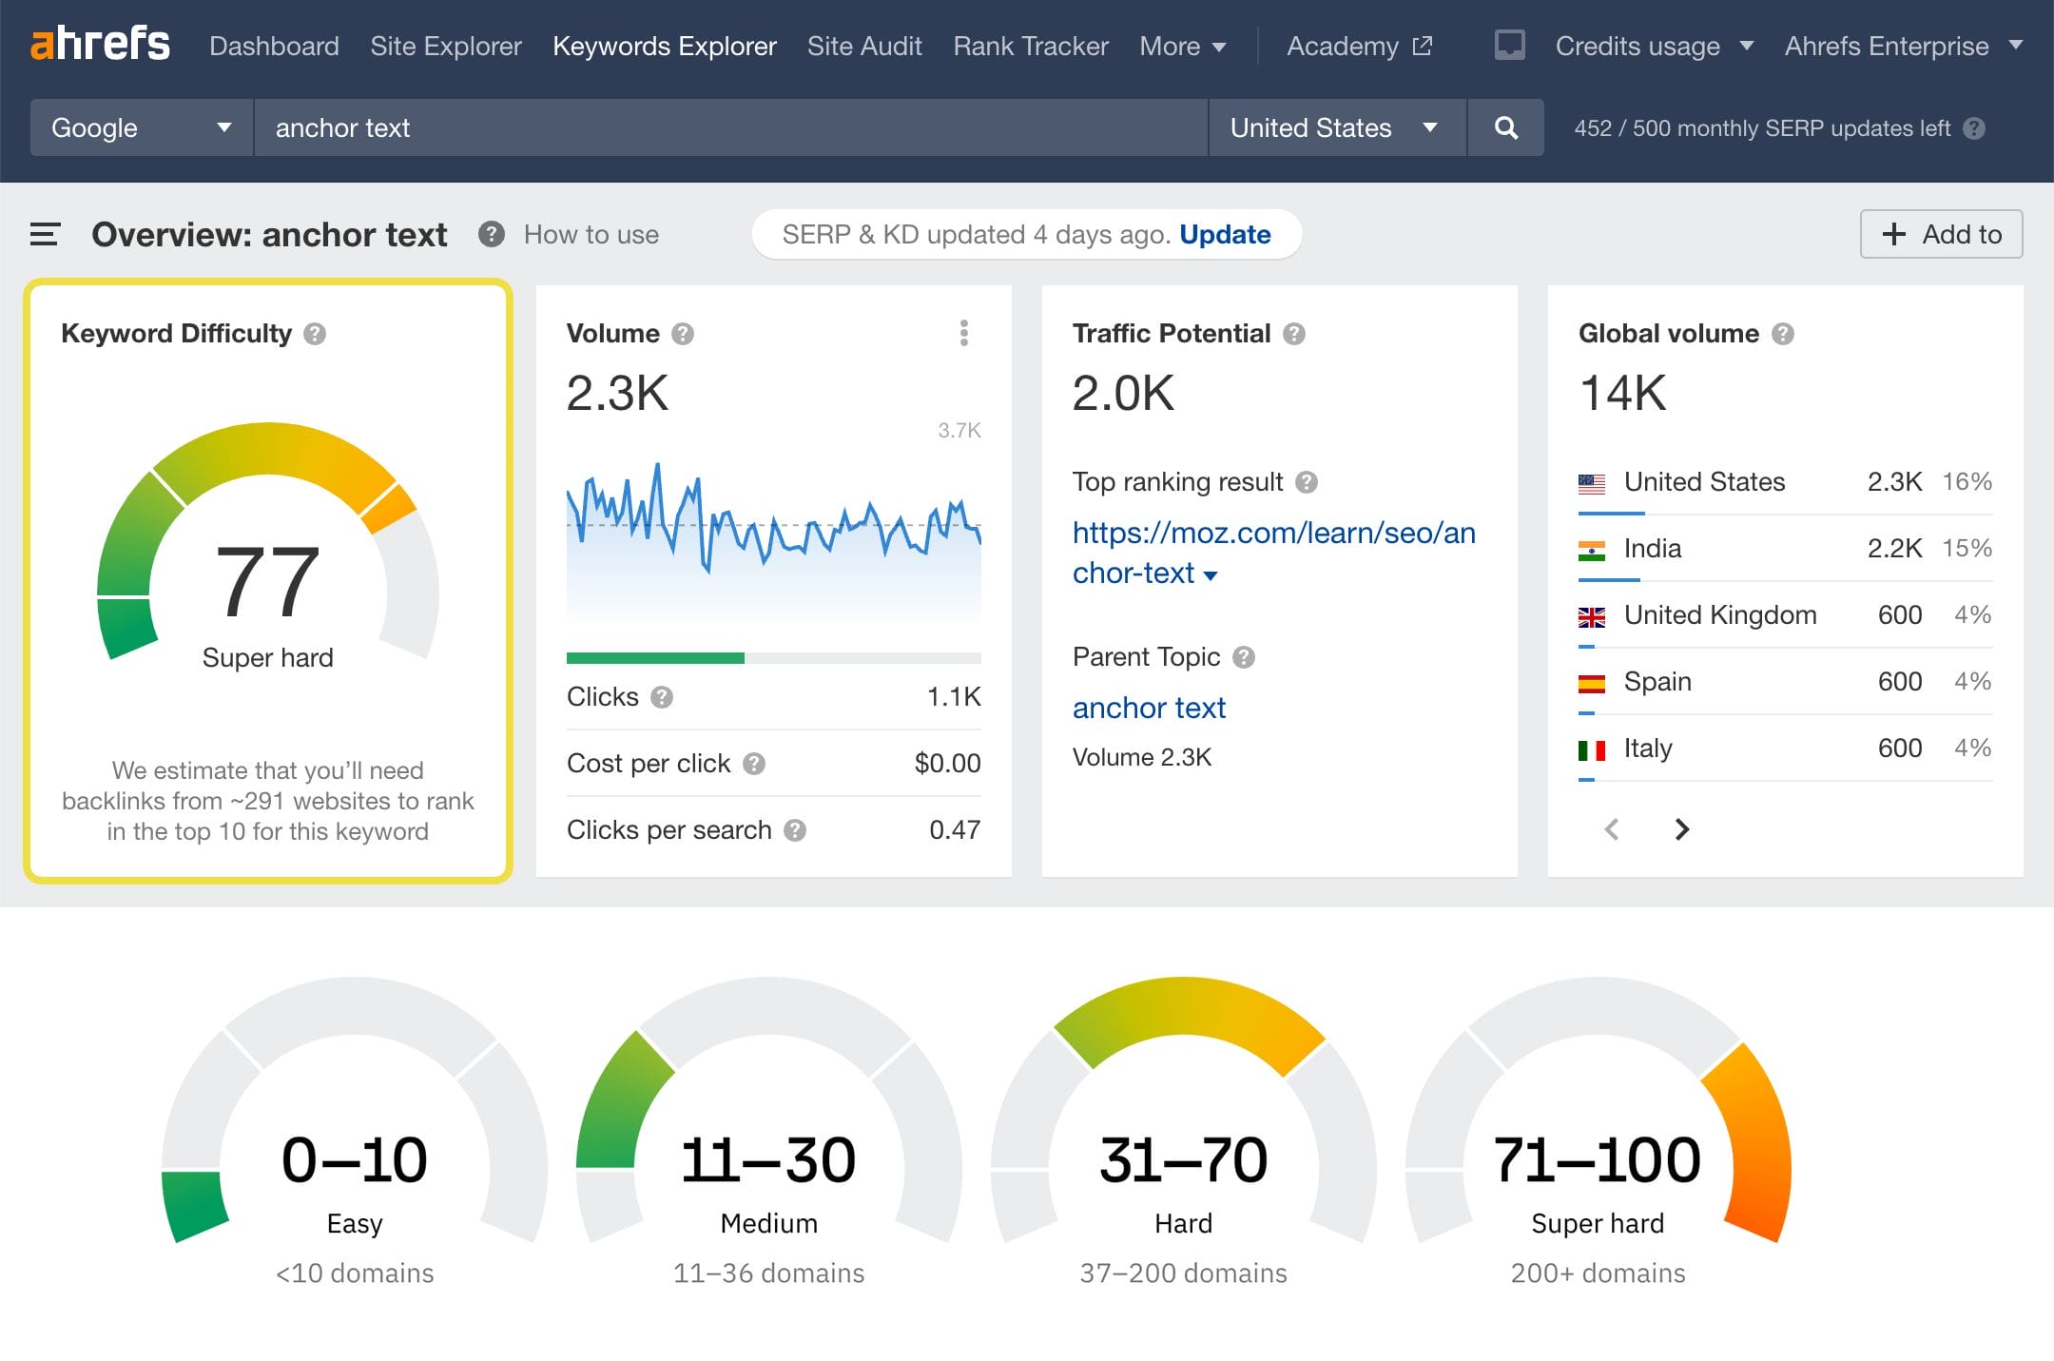Viewport: 2054px width, 1361px height.
Task: Click the Update button for SERP & KD
Action: click(1224, 234)
